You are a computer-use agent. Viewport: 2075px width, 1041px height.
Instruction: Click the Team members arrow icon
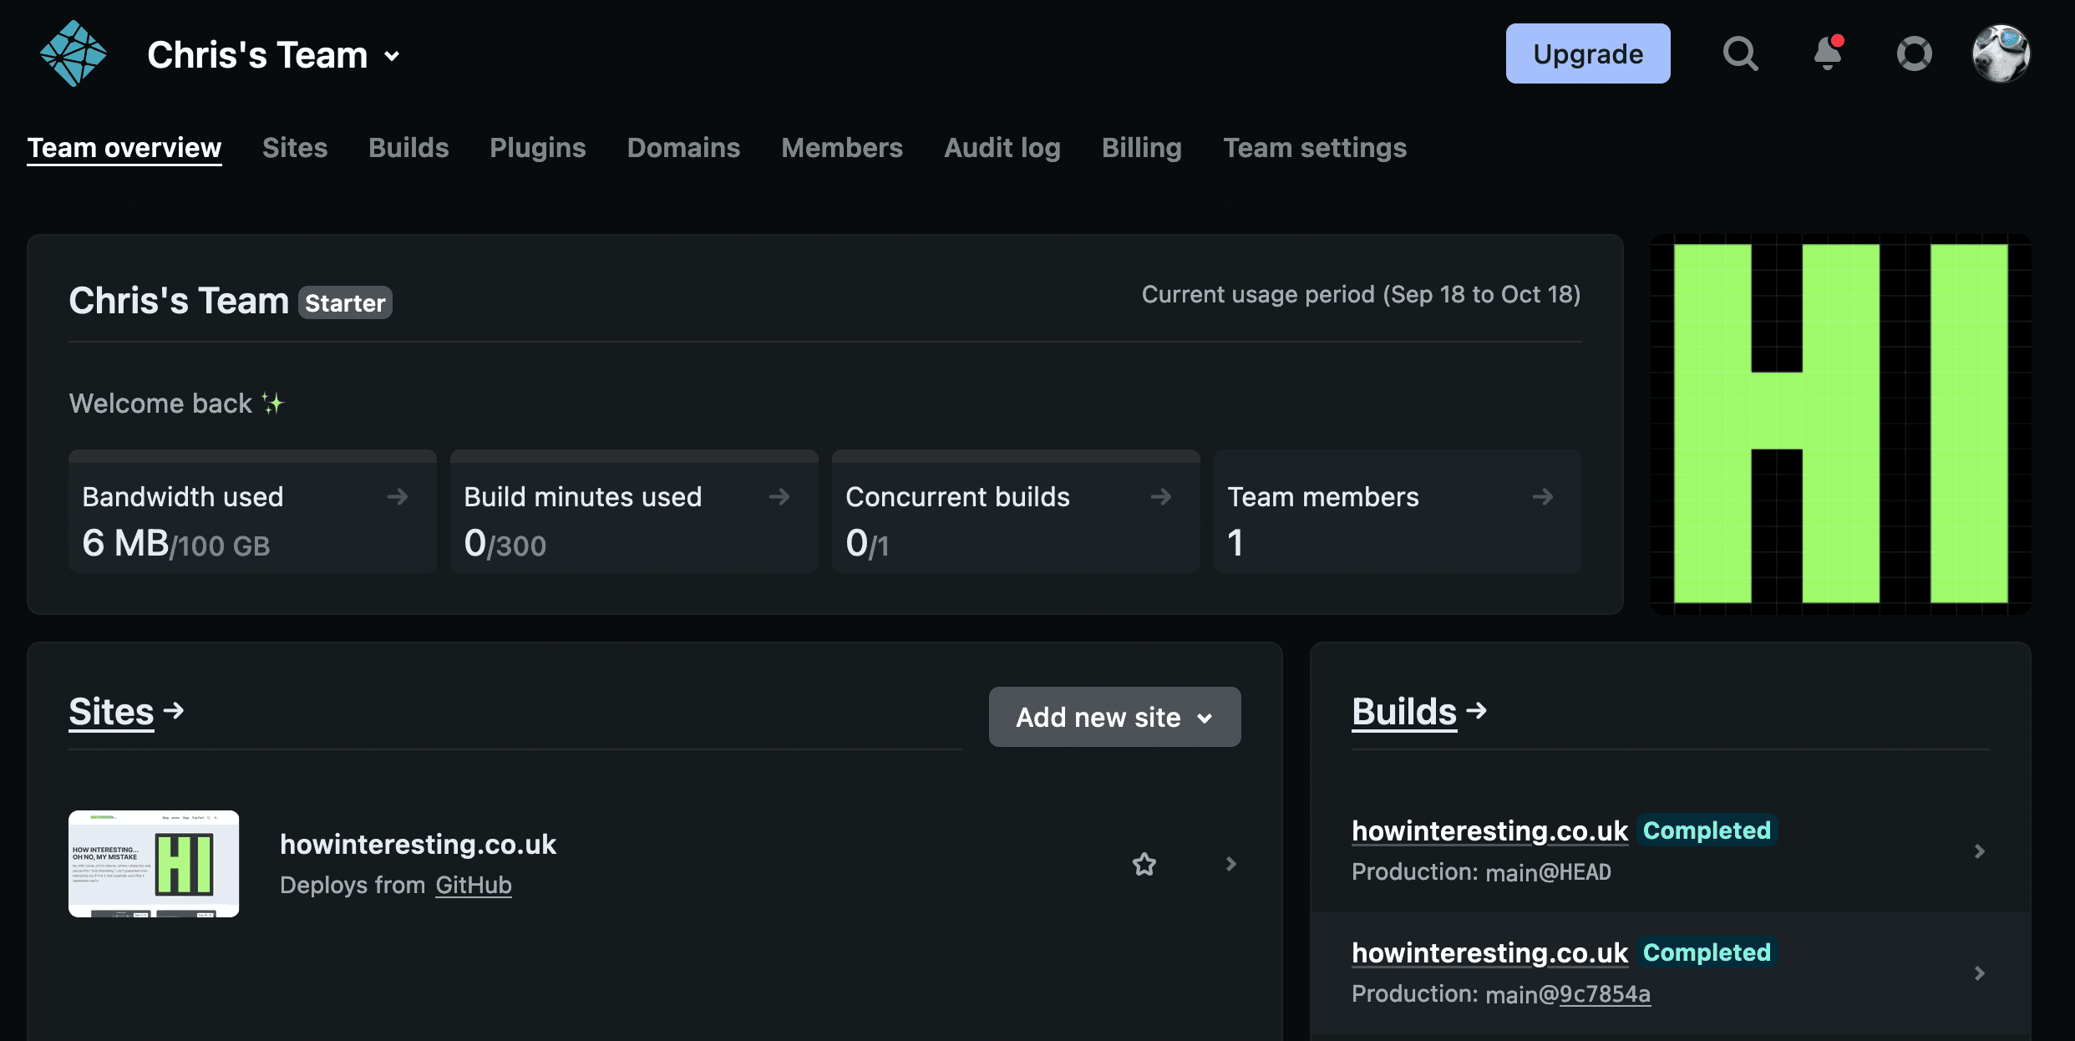1543,497
